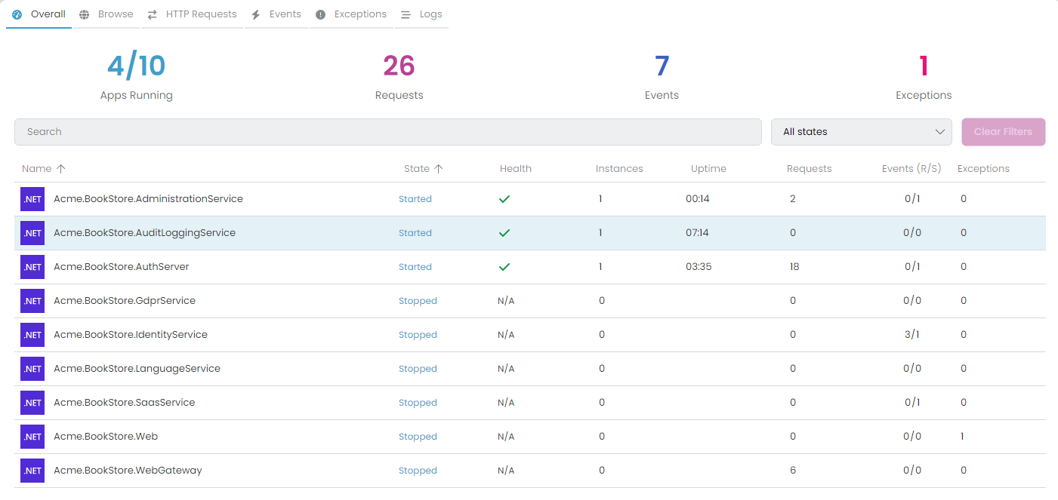
Task: Open the Logs tab
Action: click(421, 14)
